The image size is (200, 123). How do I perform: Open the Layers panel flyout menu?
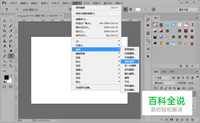(197, 71)
